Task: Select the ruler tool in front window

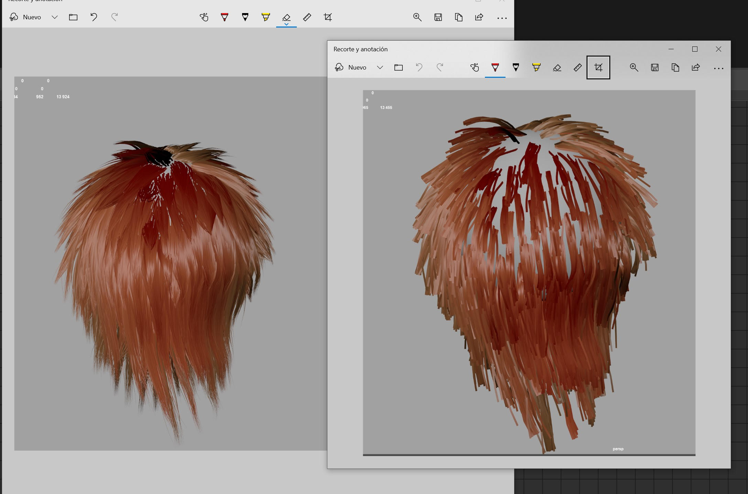Action: [x=577, y=67]
